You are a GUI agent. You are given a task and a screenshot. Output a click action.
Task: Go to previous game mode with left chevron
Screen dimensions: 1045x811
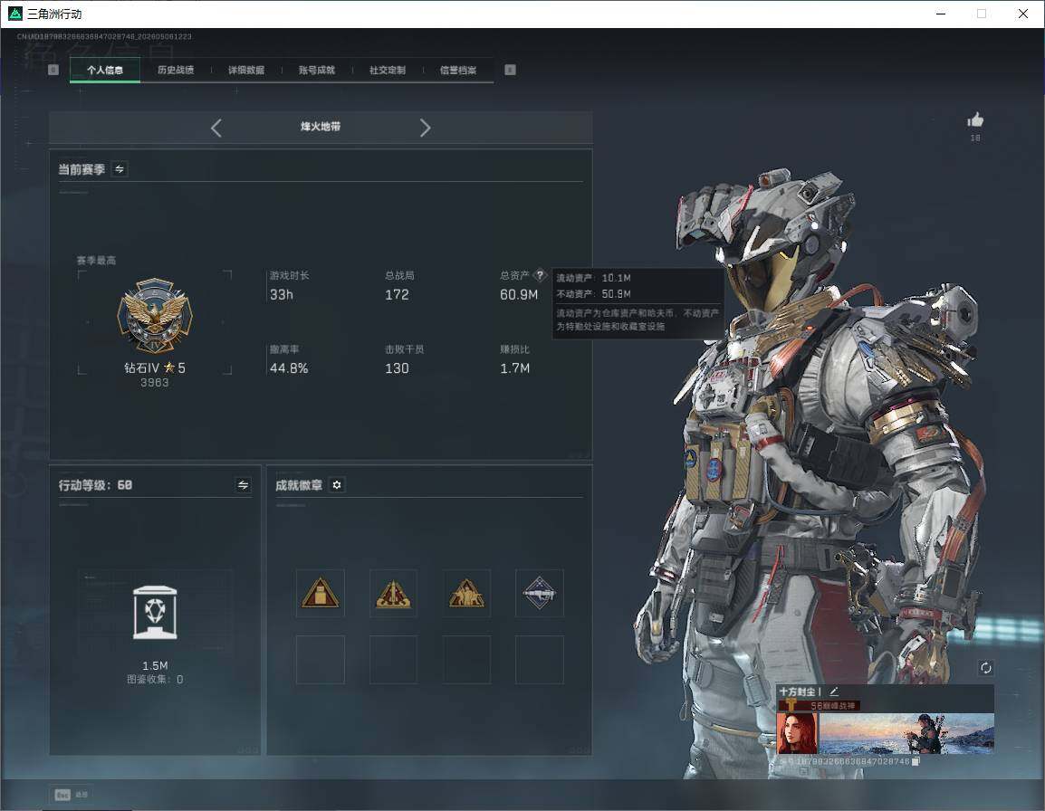pyautogui.click(x=216, y=128)
